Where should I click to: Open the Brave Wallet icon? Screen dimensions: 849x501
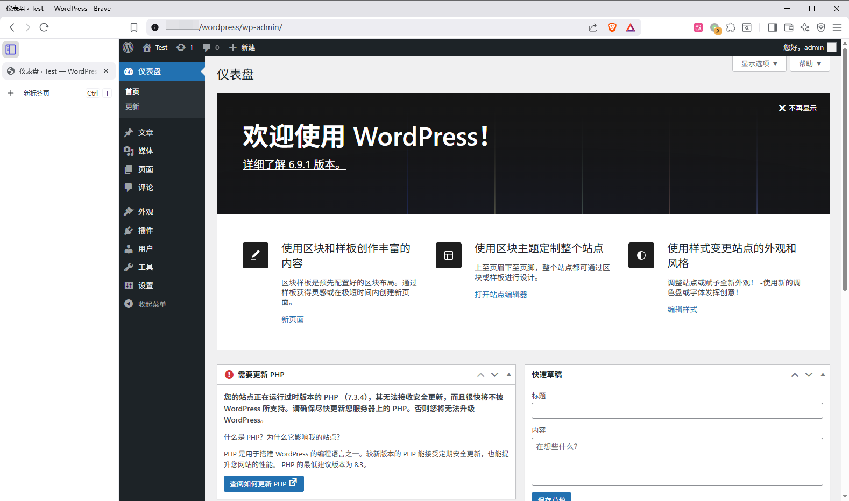coord(789,27)
